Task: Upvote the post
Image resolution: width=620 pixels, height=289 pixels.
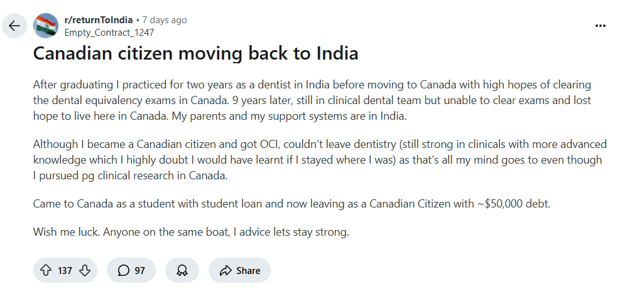Action: pyautogui.click(x=45, y=270)
